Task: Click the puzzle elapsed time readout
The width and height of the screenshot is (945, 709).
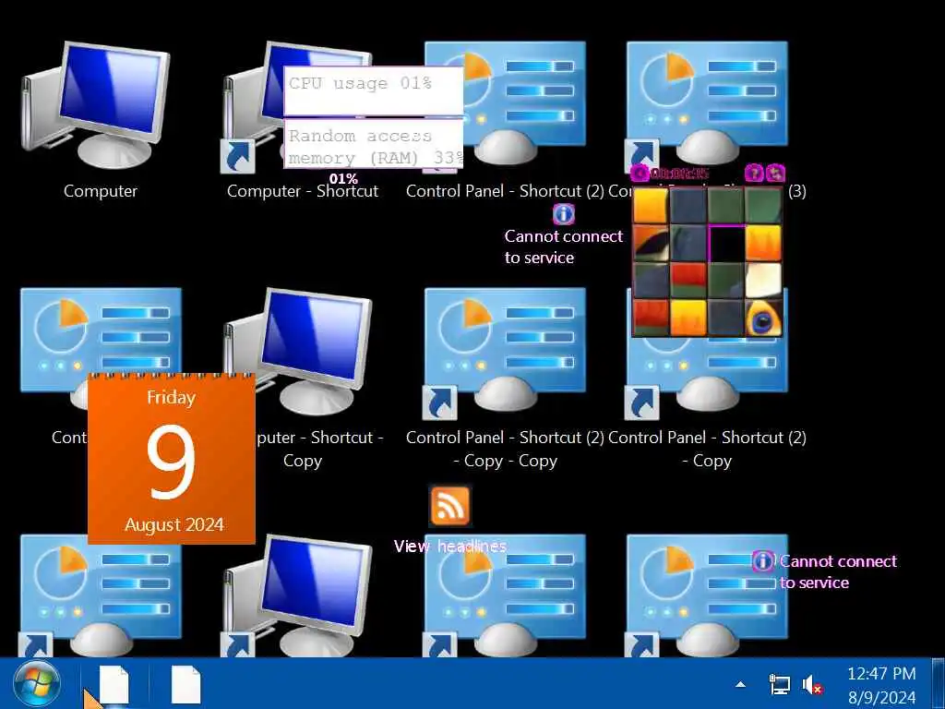Action: (679, 174)
